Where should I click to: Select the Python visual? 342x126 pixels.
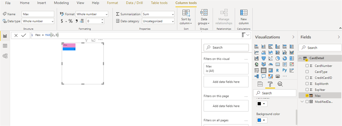point(285,70)
